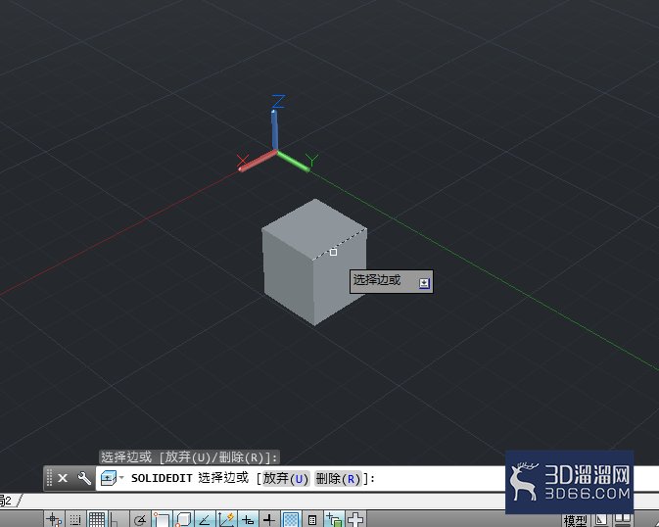Viewport: 659px width, 527px height.
Task: Toggle 3D object snap icon
Action: pos(183,520)
